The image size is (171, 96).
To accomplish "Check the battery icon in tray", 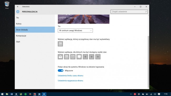I will (x=147, y=94).
